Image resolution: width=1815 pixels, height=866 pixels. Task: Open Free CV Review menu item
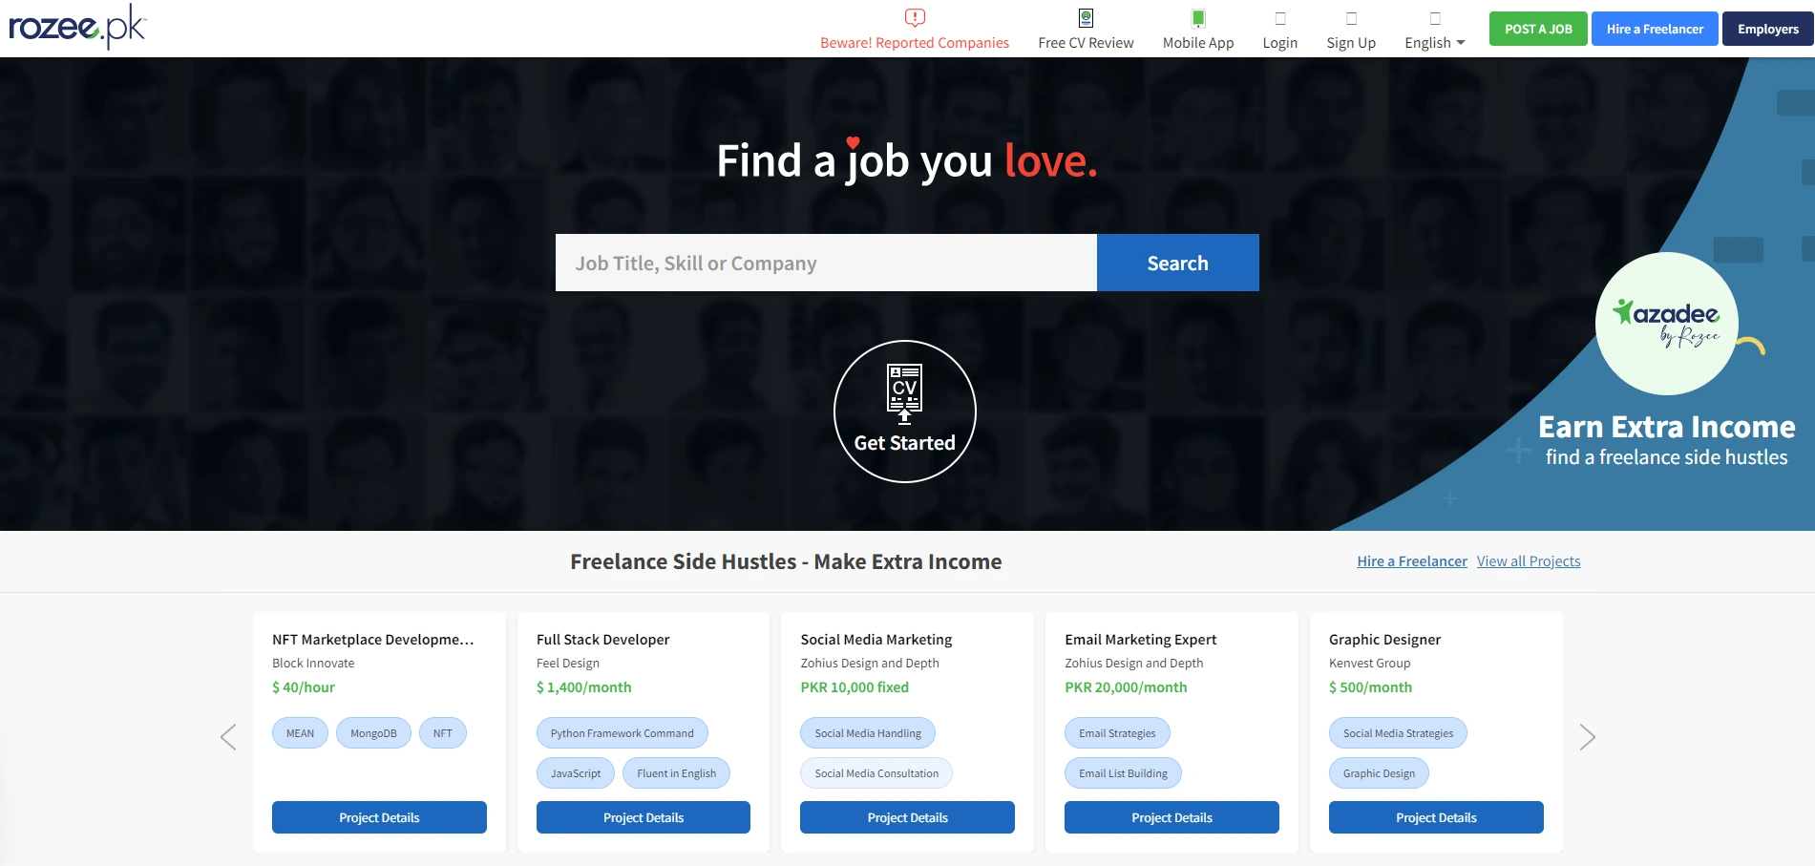click(x=1086, y=43)
